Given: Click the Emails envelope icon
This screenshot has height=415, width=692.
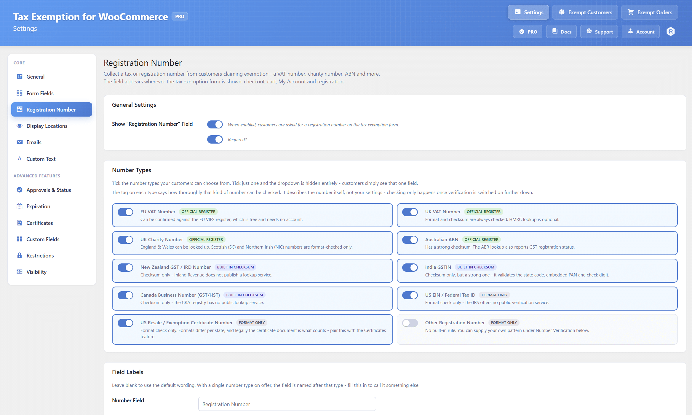Looking at the screenshot, I should [x=20, y=142].
